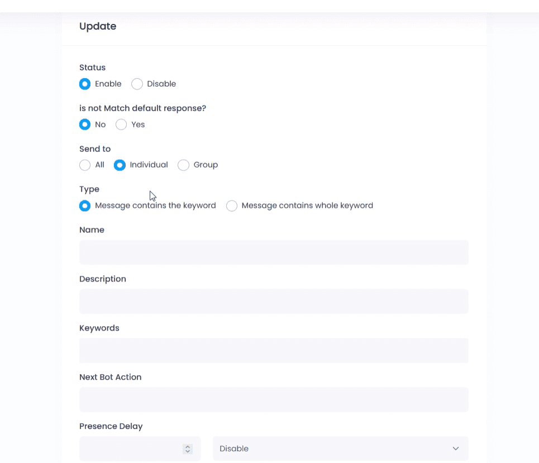
Task: Set Send to Individual
Action: pos(120,165)
